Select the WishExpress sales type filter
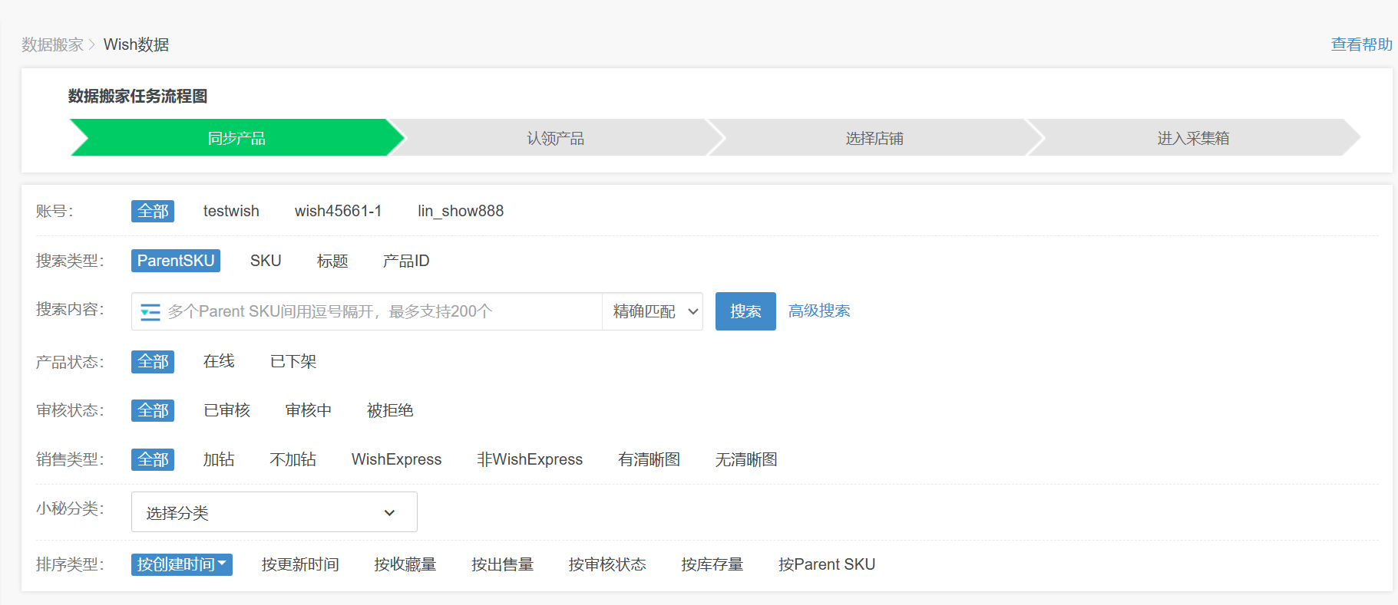 [x=396, y=459]
